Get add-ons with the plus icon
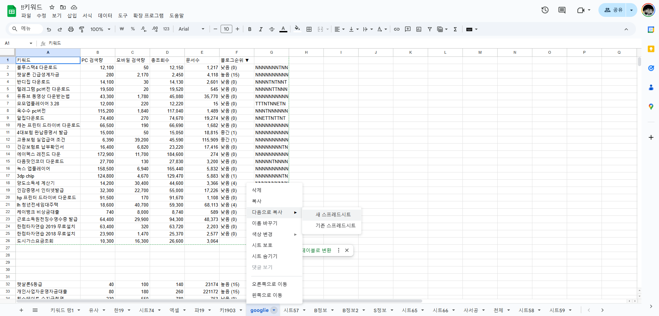Screen dimensions: 659x316 point(651,137)
